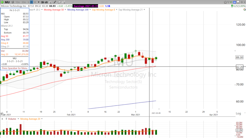Click the Micron Technology Inc company name

(14, 6)
